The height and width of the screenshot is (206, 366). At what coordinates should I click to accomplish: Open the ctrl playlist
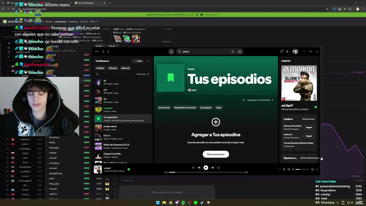tap(123, 91)
